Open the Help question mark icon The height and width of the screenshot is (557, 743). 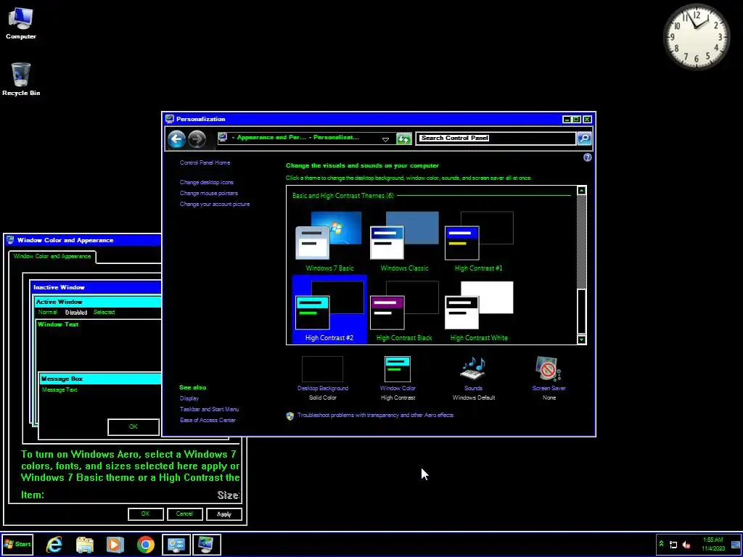587,157
